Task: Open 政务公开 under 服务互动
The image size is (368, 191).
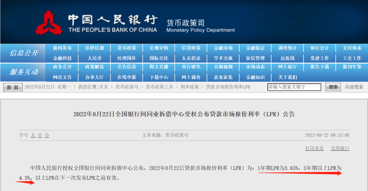Action: [x=62, y=67]
